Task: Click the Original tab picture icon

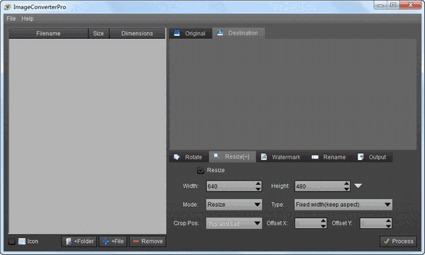Action: tap(176, 33)
